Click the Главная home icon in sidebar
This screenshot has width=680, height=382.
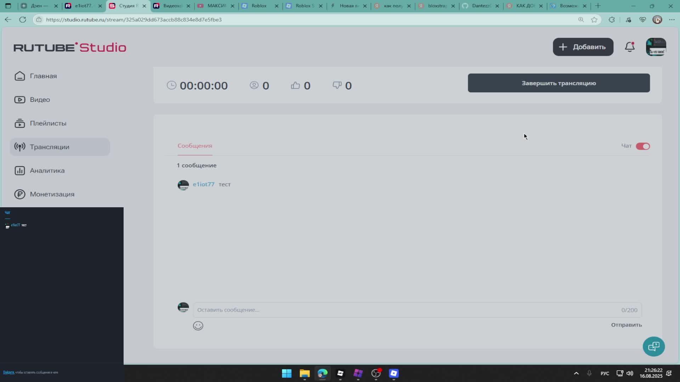click(x=20, y=76)
